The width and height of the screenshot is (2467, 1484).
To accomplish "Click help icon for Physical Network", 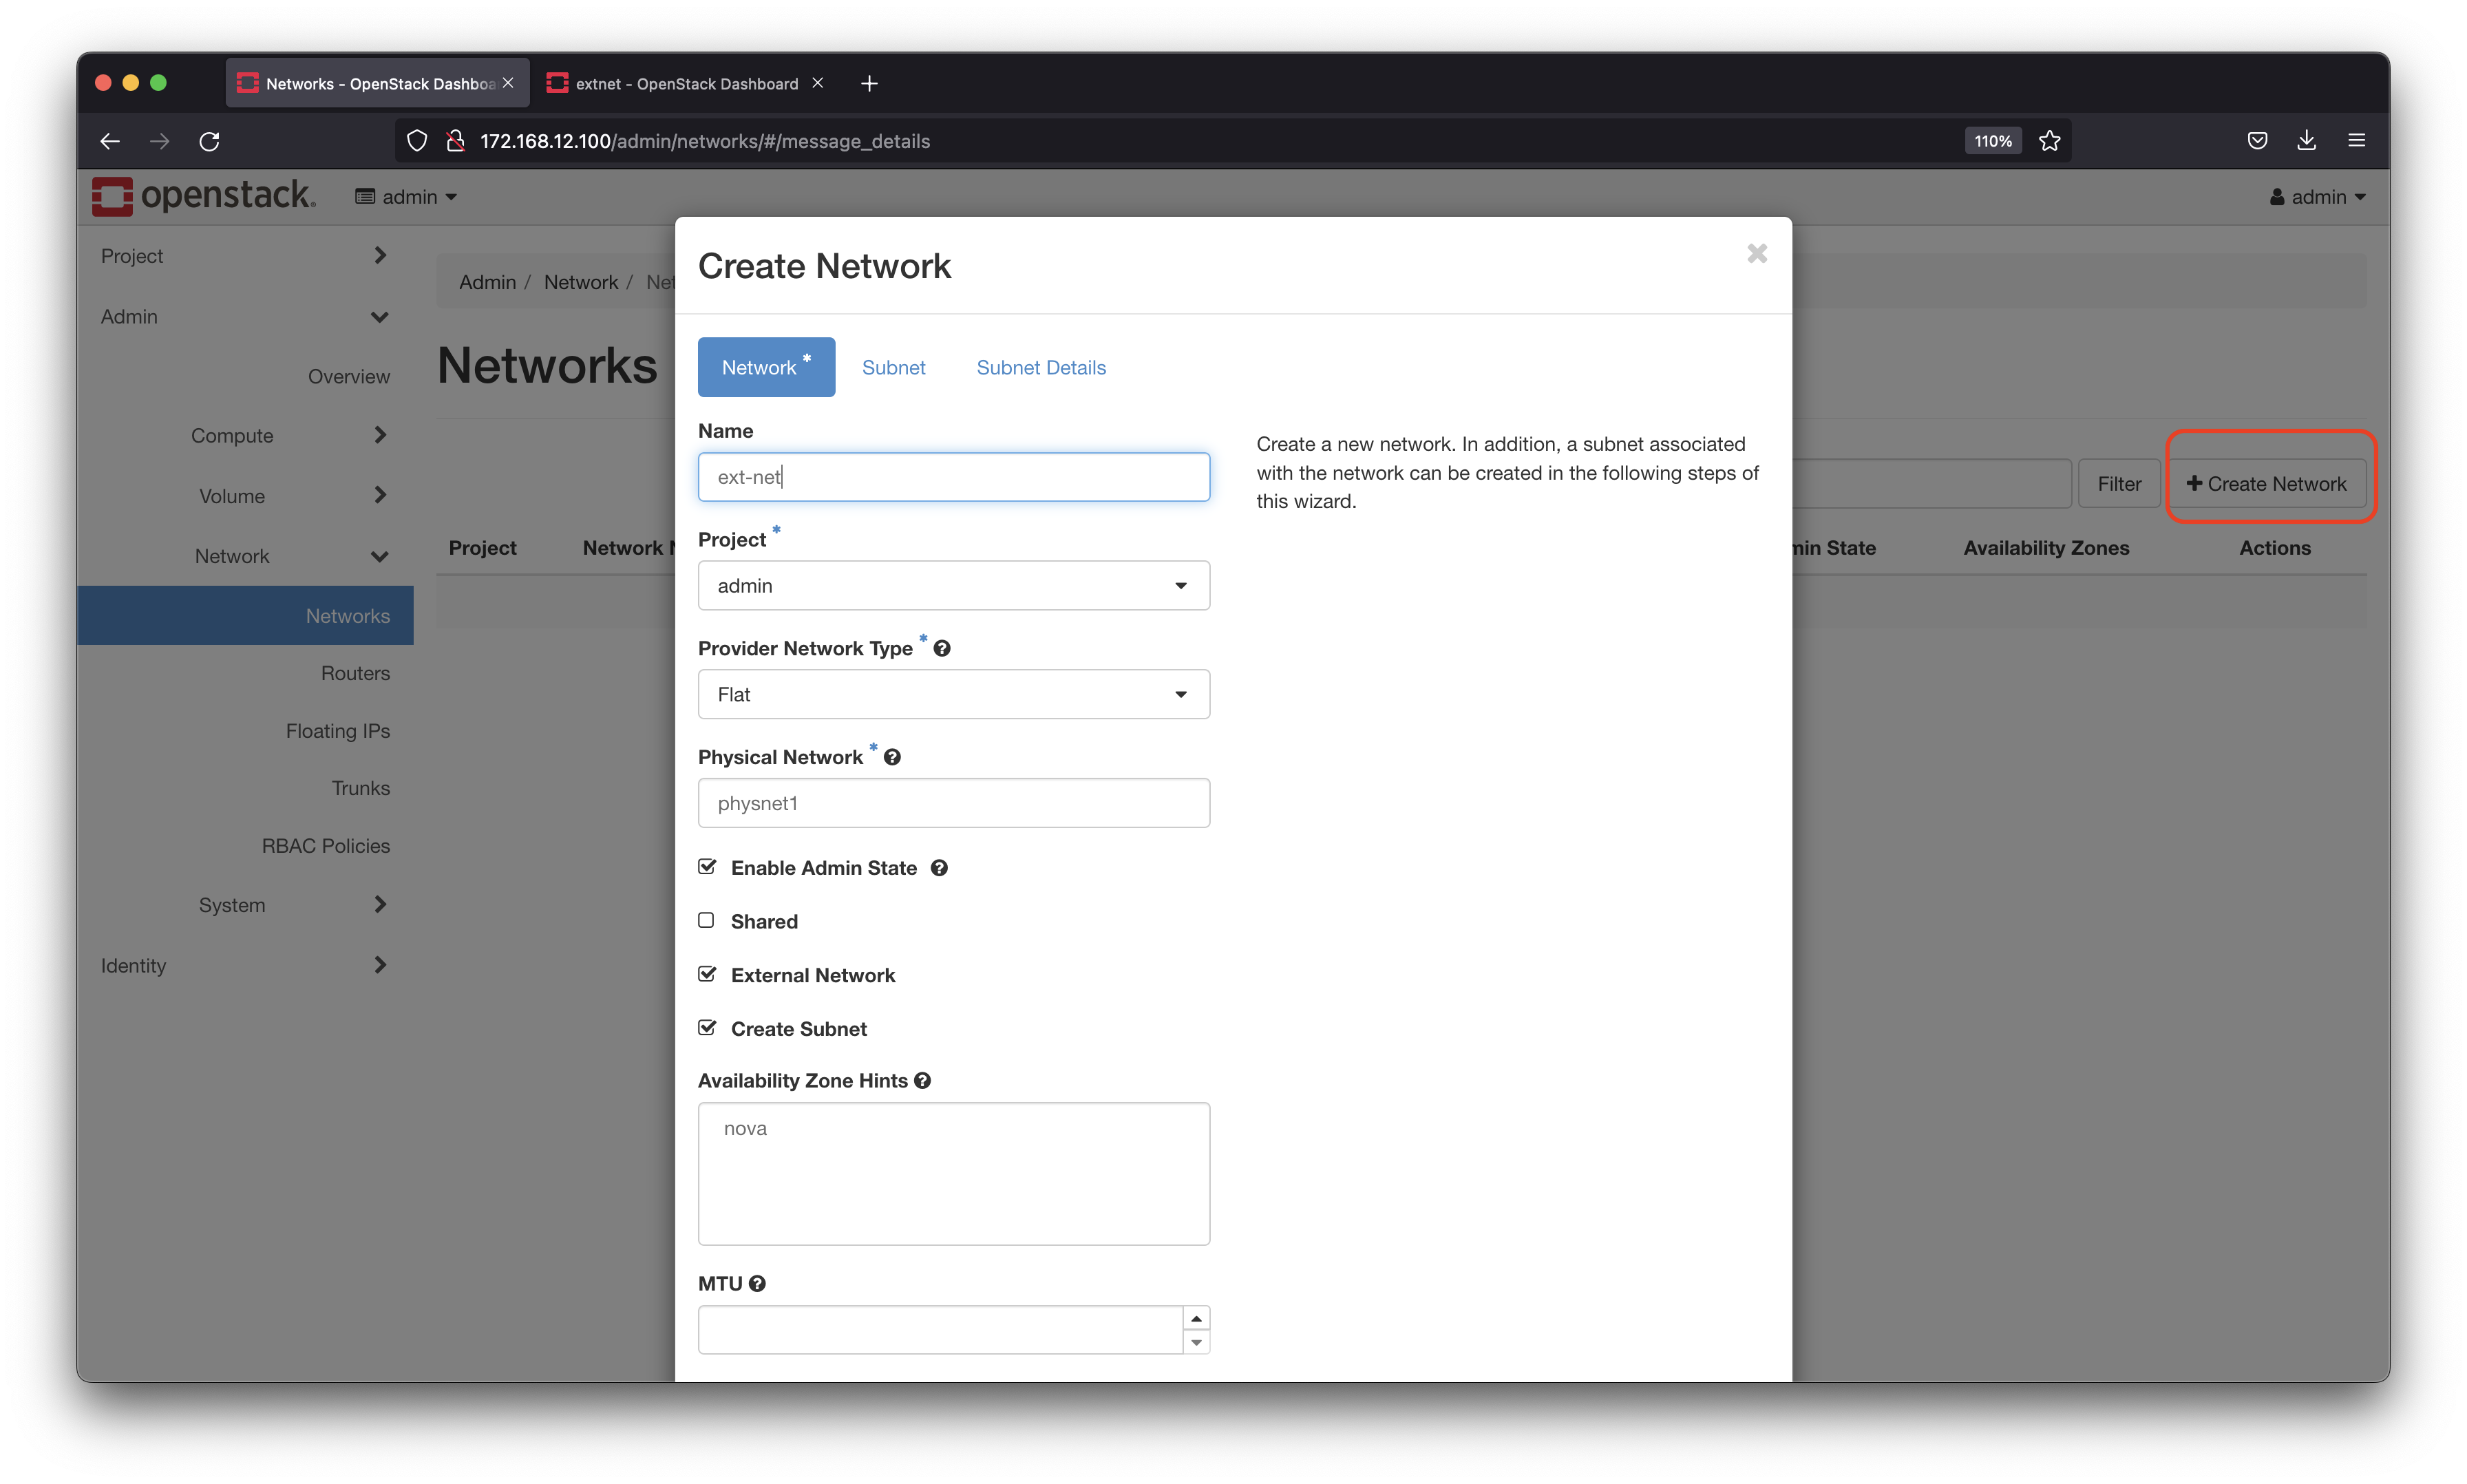I will pyautogui.click(x=892, y=757).
